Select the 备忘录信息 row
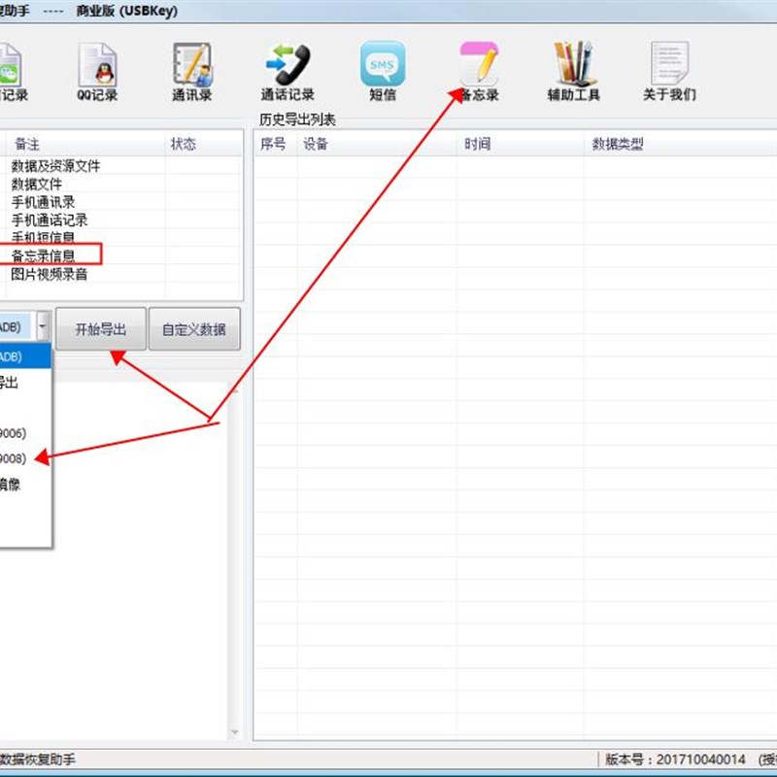This screenshot has height=777, width=777. [121, 255]
